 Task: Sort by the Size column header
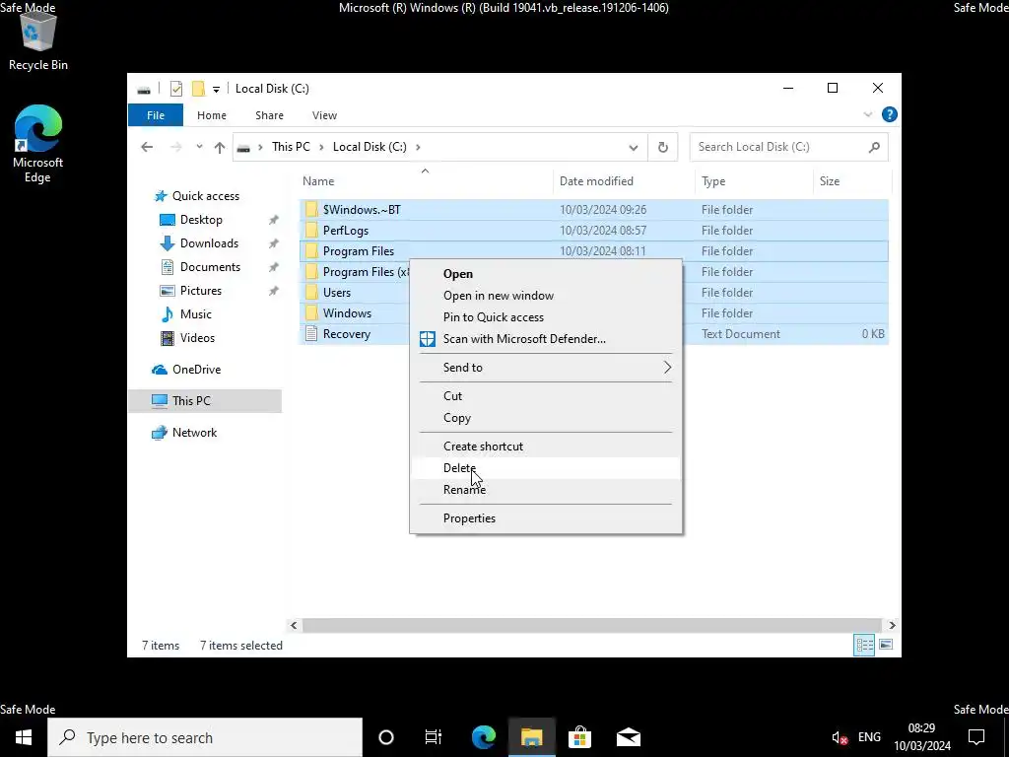(852, 181)
